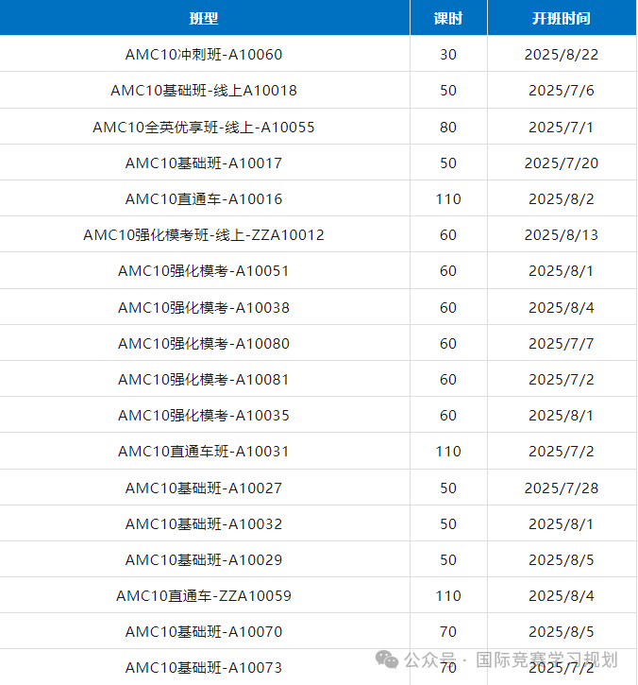Image resolution: width=638 pixels, height=685 pixels.
Task: Click the start date 2025/8/13
Action: point(562,234)
